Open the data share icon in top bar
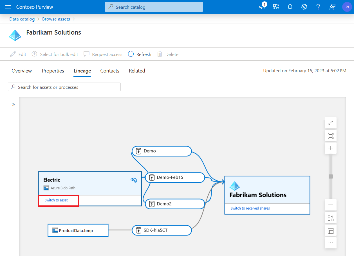The height and width of the screenshot is (256, 354). point(276,7)
